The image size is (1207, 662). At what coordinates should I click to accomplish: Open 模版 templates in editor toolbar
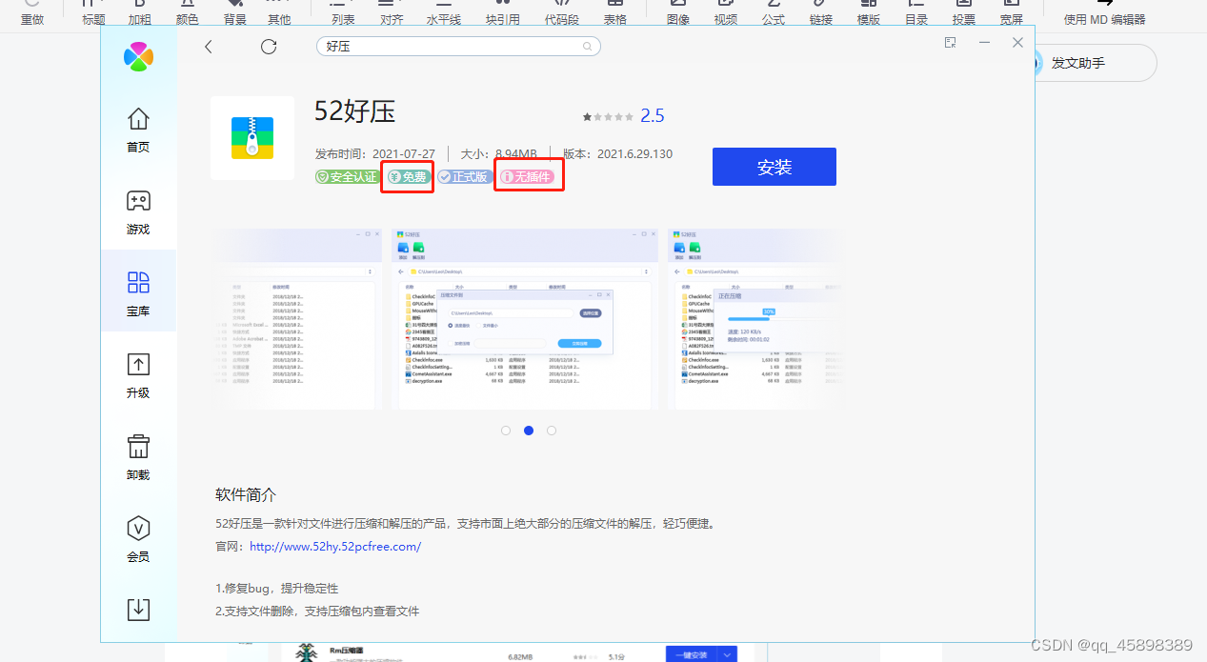point(869,13)
